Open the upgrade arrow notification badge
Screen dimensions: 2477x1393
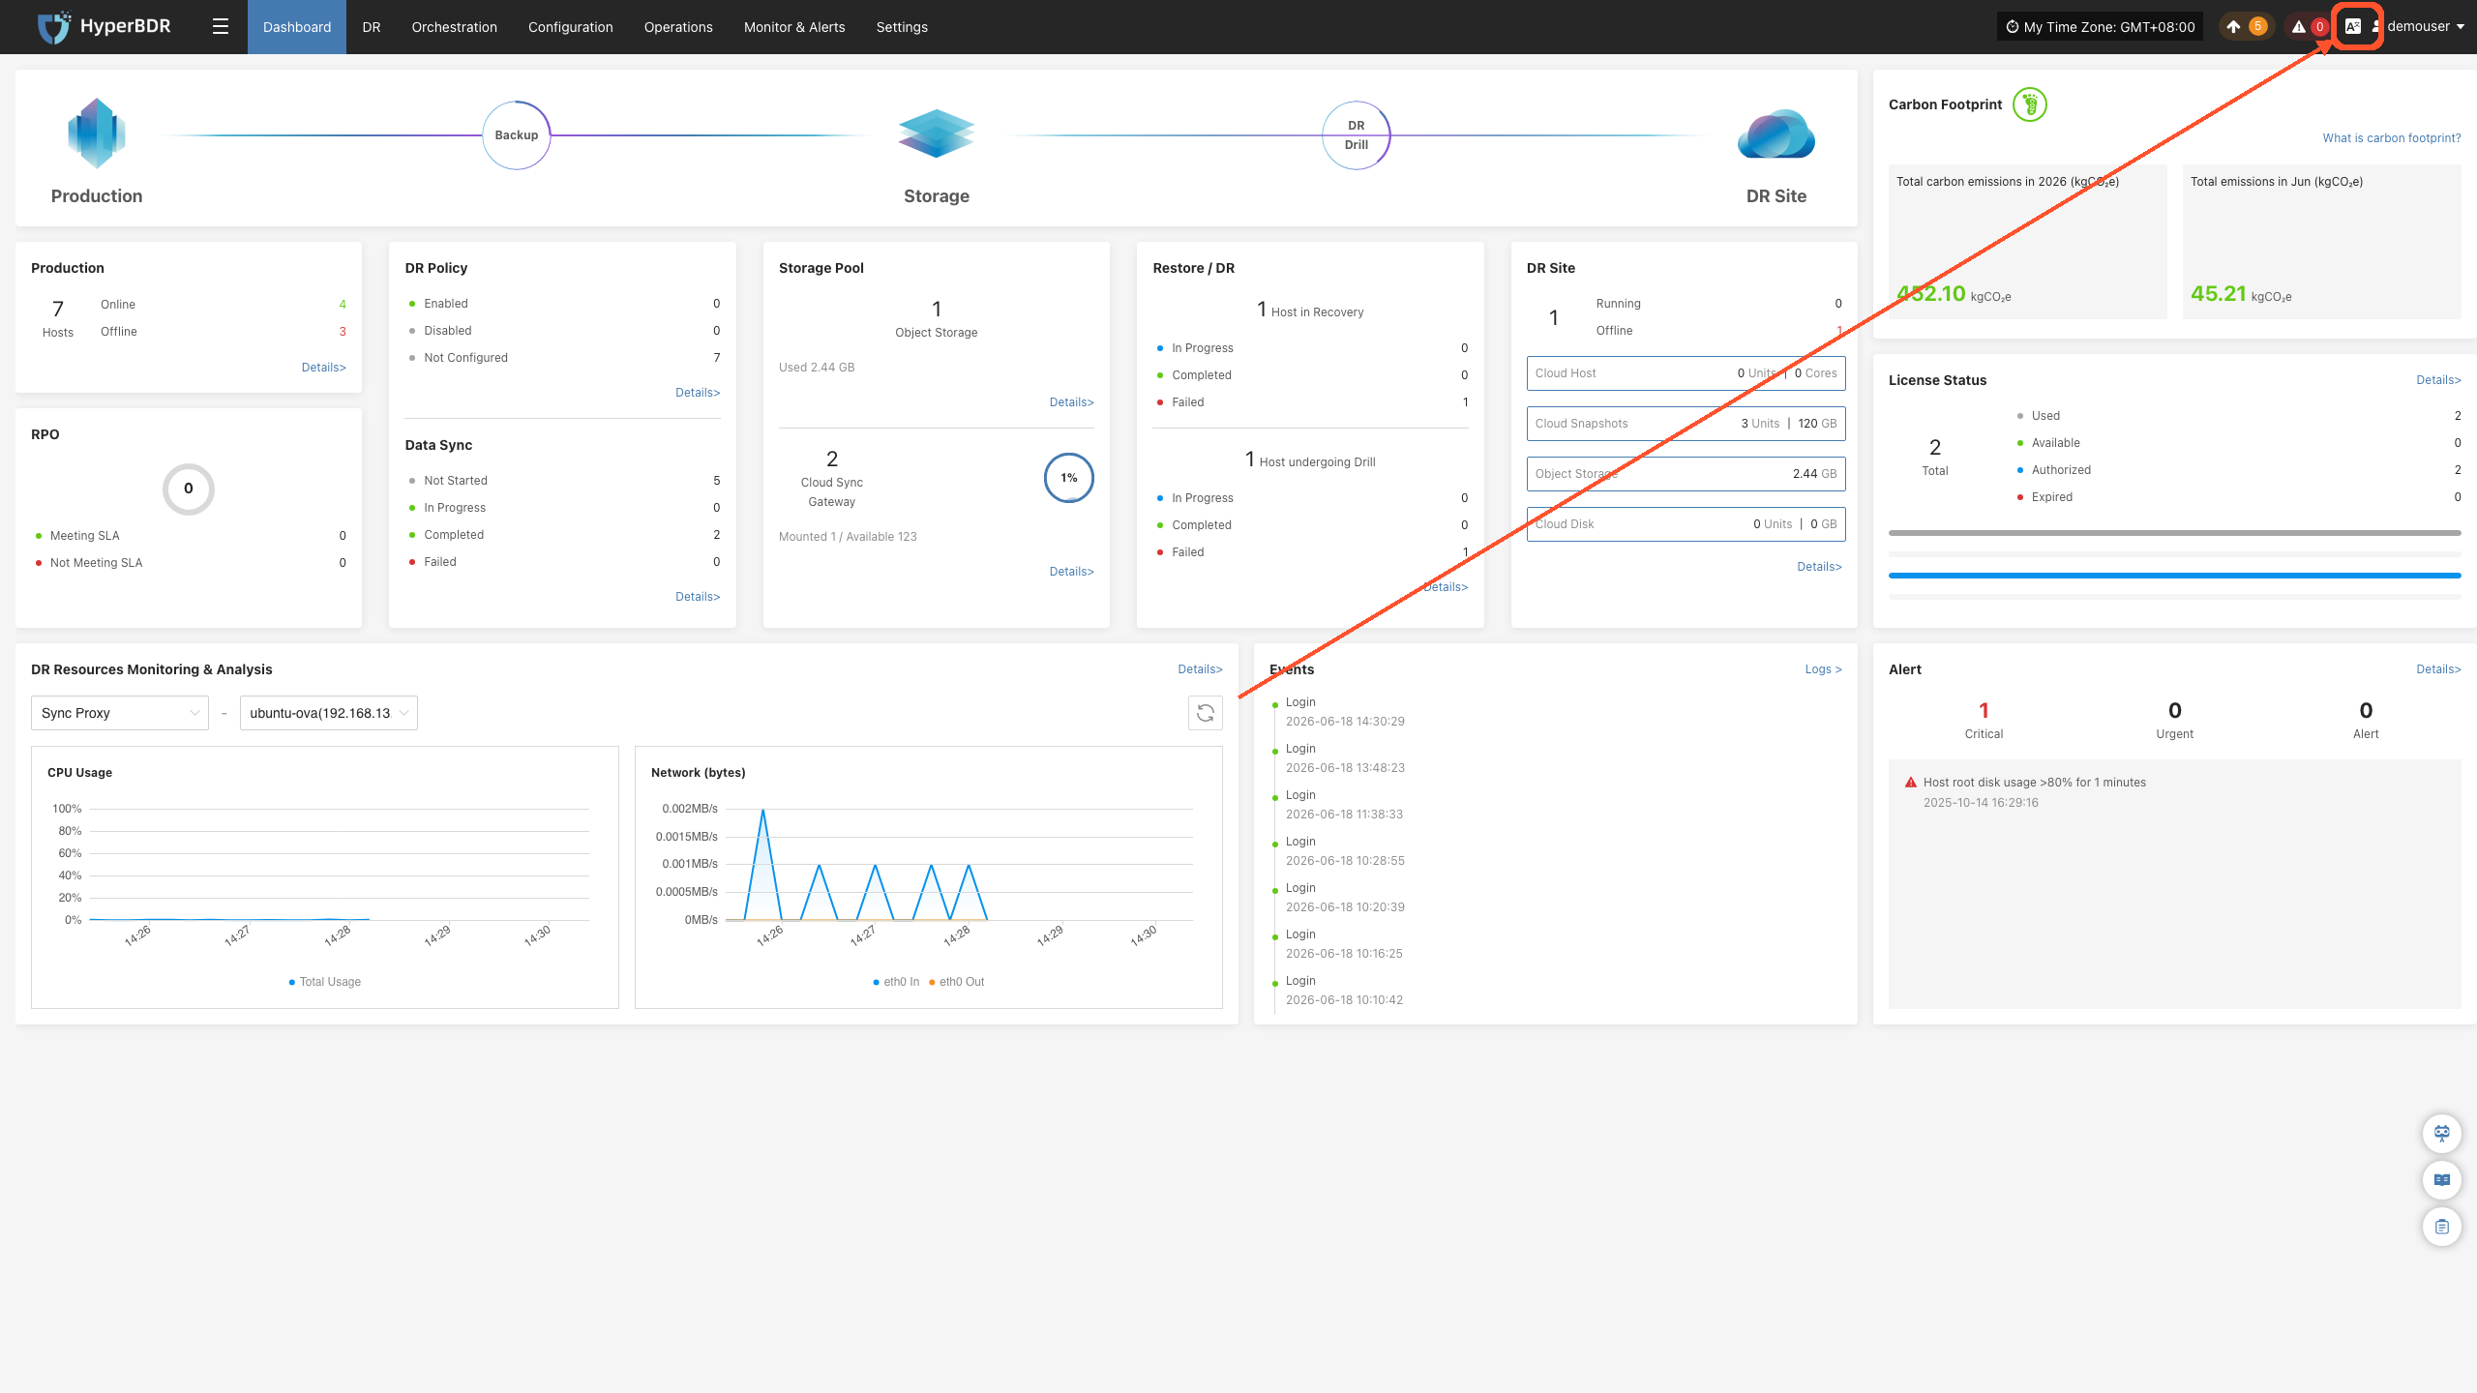pos(2244,27)
